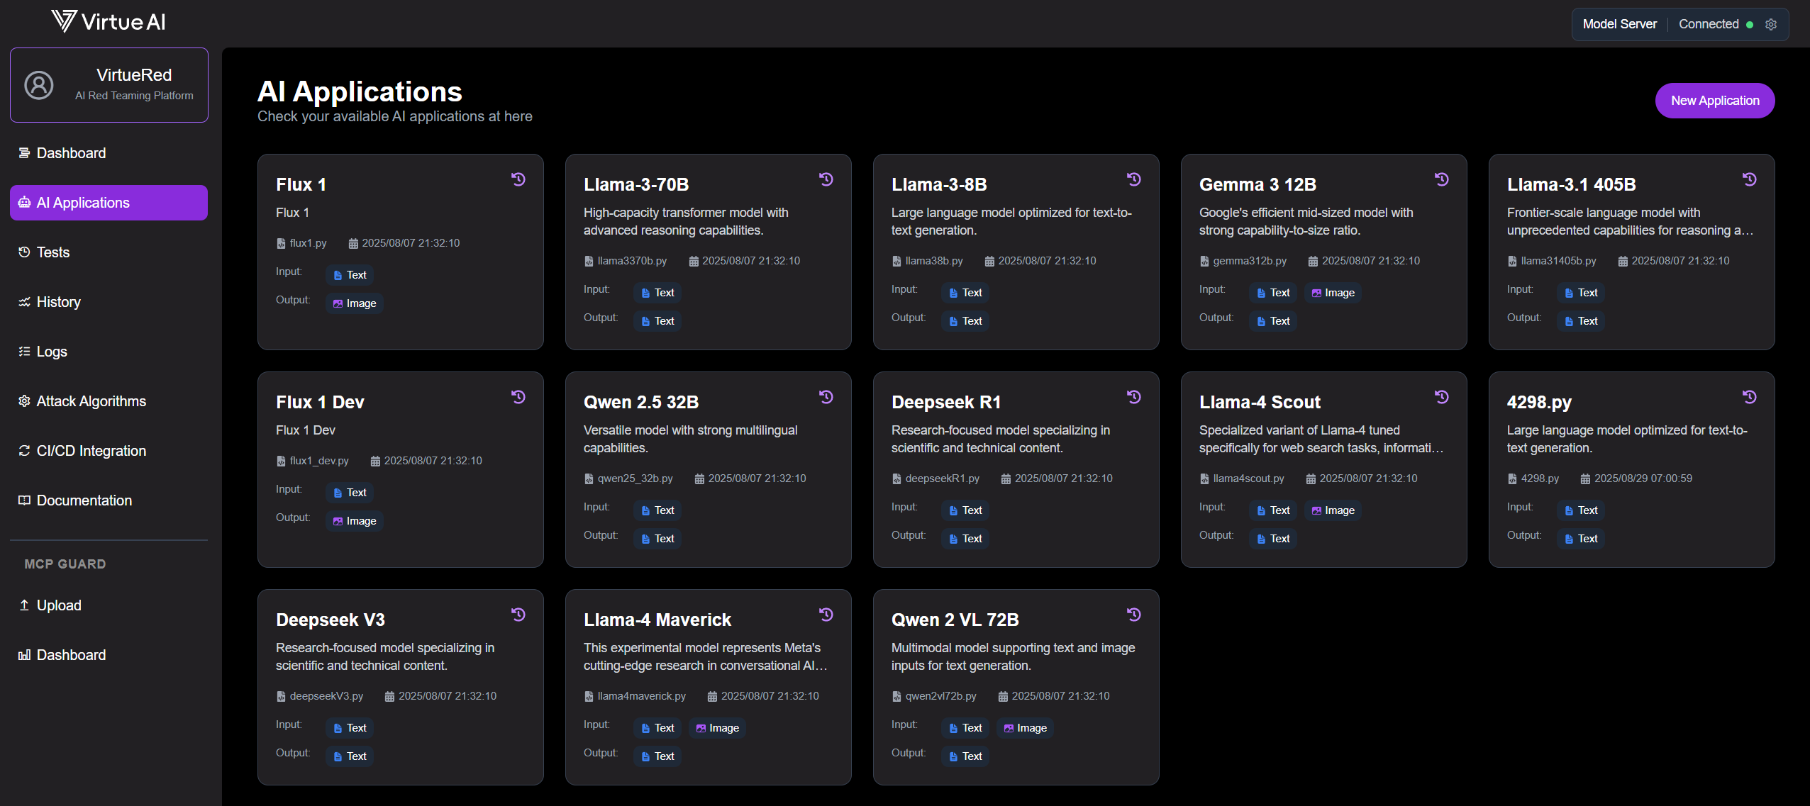
Task: Open CI/CD Integration from the sidebar
Action: coord(91,450)
